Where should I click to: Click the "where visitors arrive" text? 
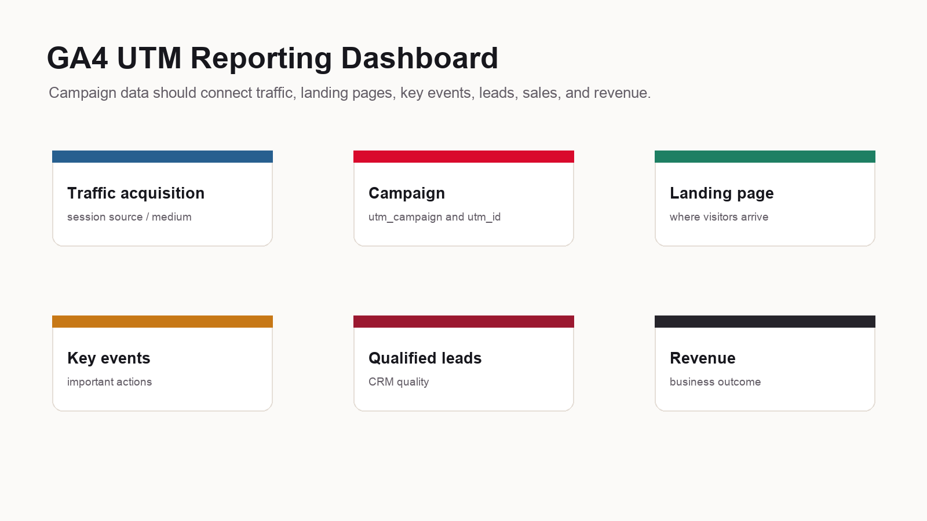(719, 217)
